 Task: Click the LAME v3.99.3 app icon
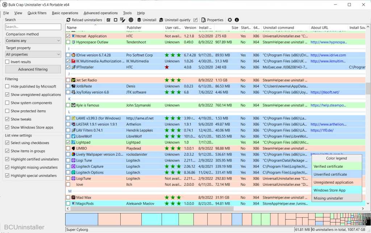coord(73,118)
